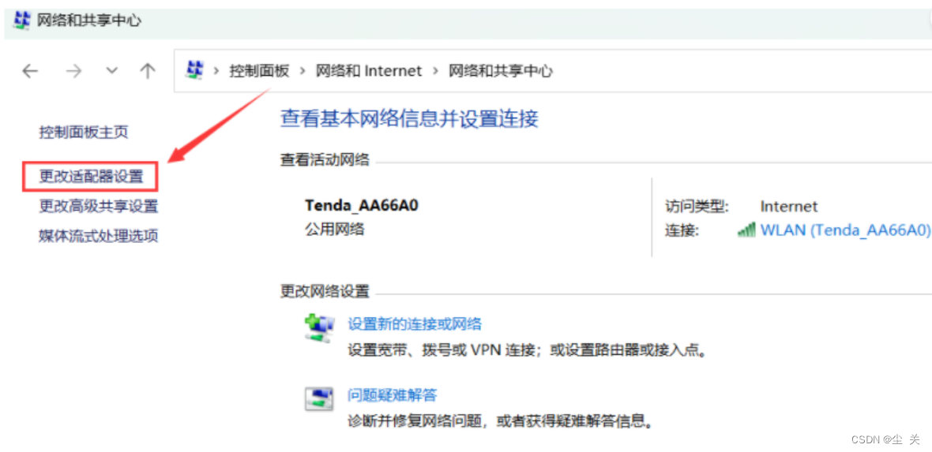Screen dimensions: 932x452
Task: Select the 网络和共享中心 breadcrumb
Action: pyautogui.click(x=500, y=71)
